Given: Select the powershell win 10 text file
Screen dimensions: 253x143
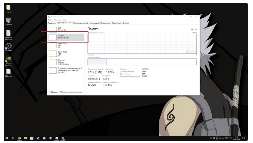Looking at the screenshot, I should point(8,35).
